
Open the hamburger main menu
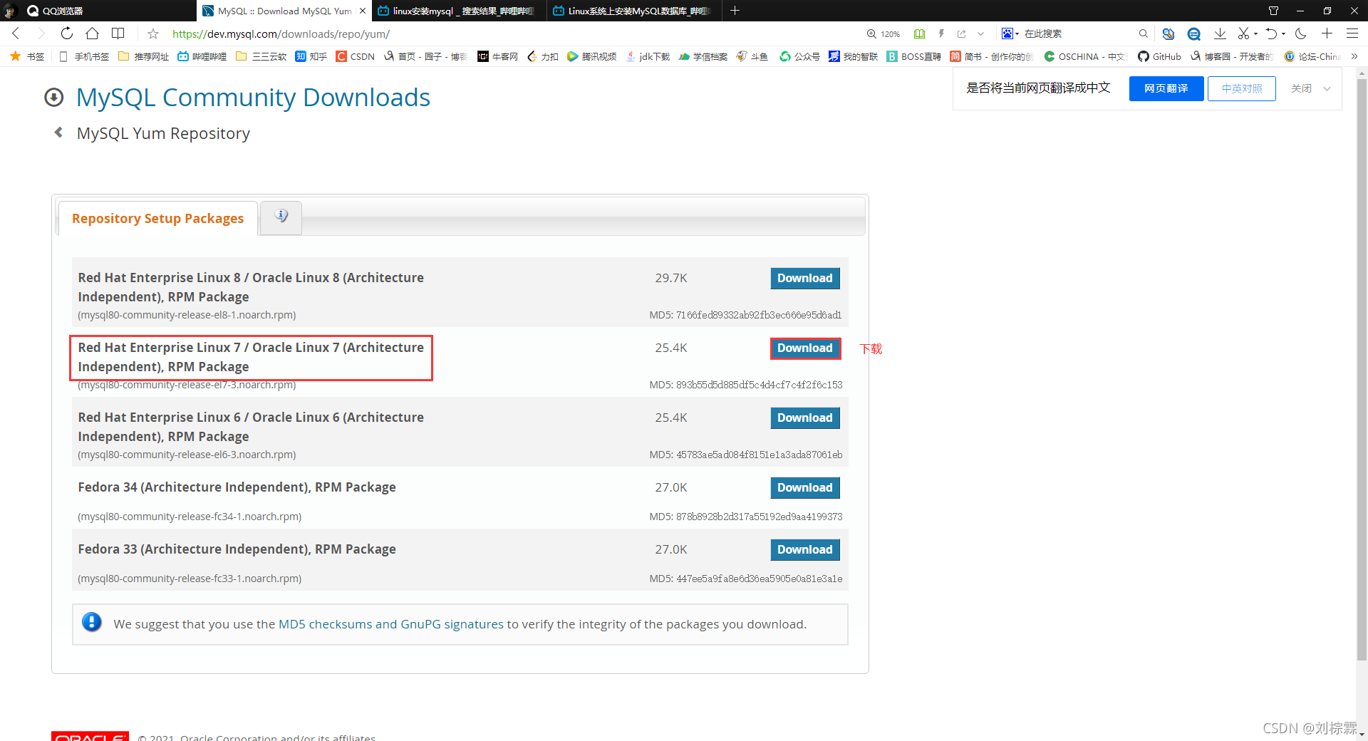point(1352,33)
